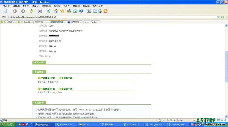Click the green Go button by address bar

pyautogui.click(x=222, y=17)
